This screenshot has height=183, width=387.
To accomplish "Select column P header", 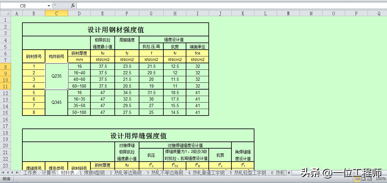I will point(357,14).
